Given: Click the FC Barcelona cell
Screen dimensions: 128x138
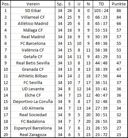Looking at the screenshot, I should [33, 43].
